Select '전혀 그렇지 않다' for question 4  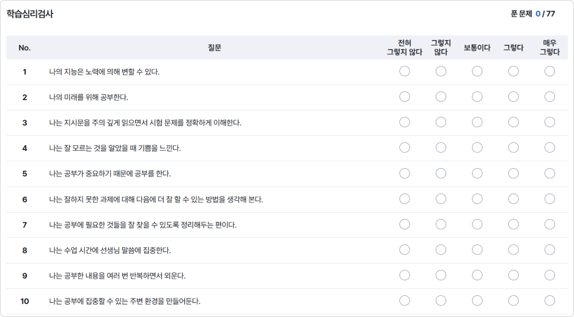coord(405,147)
